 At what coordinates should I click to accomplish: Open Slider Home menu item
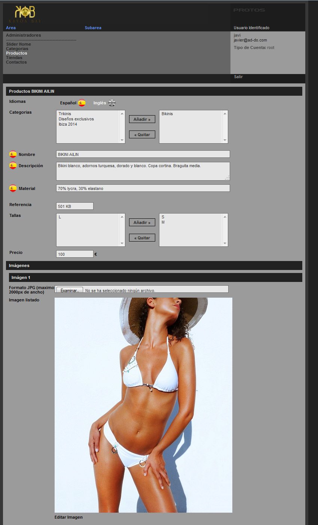pyautogui.click(x=18, y=44)
